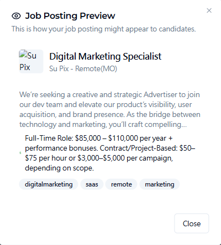This screenshot has height=245, width=221.
Task: Click the truncated description ending with compelling…
Action: tap(103, 125)
